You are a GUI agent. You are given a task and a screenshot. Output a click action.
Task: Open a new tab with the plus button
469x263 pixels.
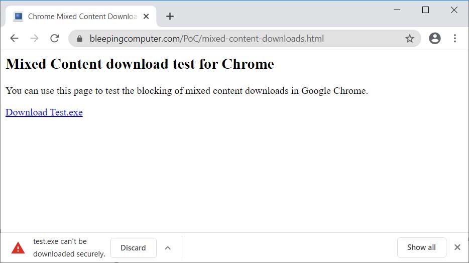pos(170,17)
